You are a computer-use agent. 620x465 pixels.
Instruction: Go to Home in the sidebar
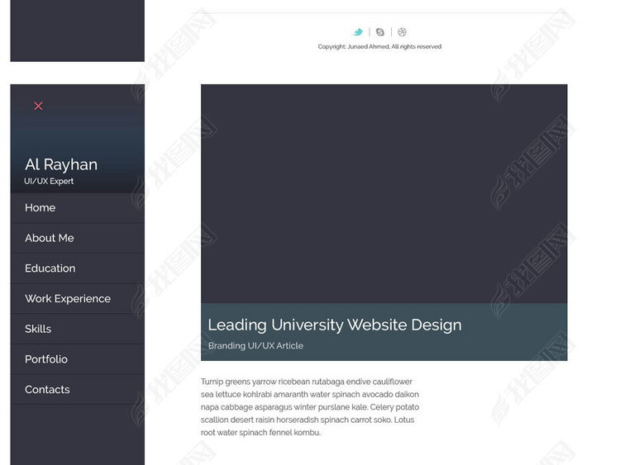(x=41, y=208)
